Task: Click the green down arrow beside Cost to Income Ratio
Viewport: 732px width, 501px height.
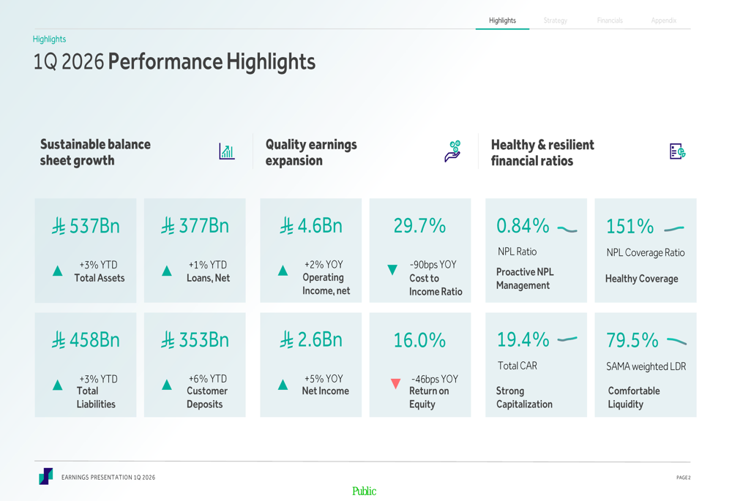Action: (392, 271)
